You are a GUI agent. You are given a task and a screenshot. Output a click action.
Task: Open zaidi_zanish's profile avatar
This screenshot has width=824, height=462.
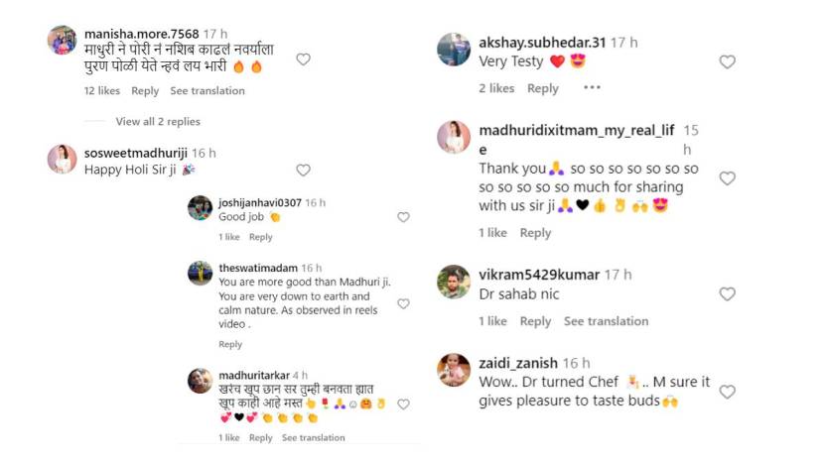(454, 370)
